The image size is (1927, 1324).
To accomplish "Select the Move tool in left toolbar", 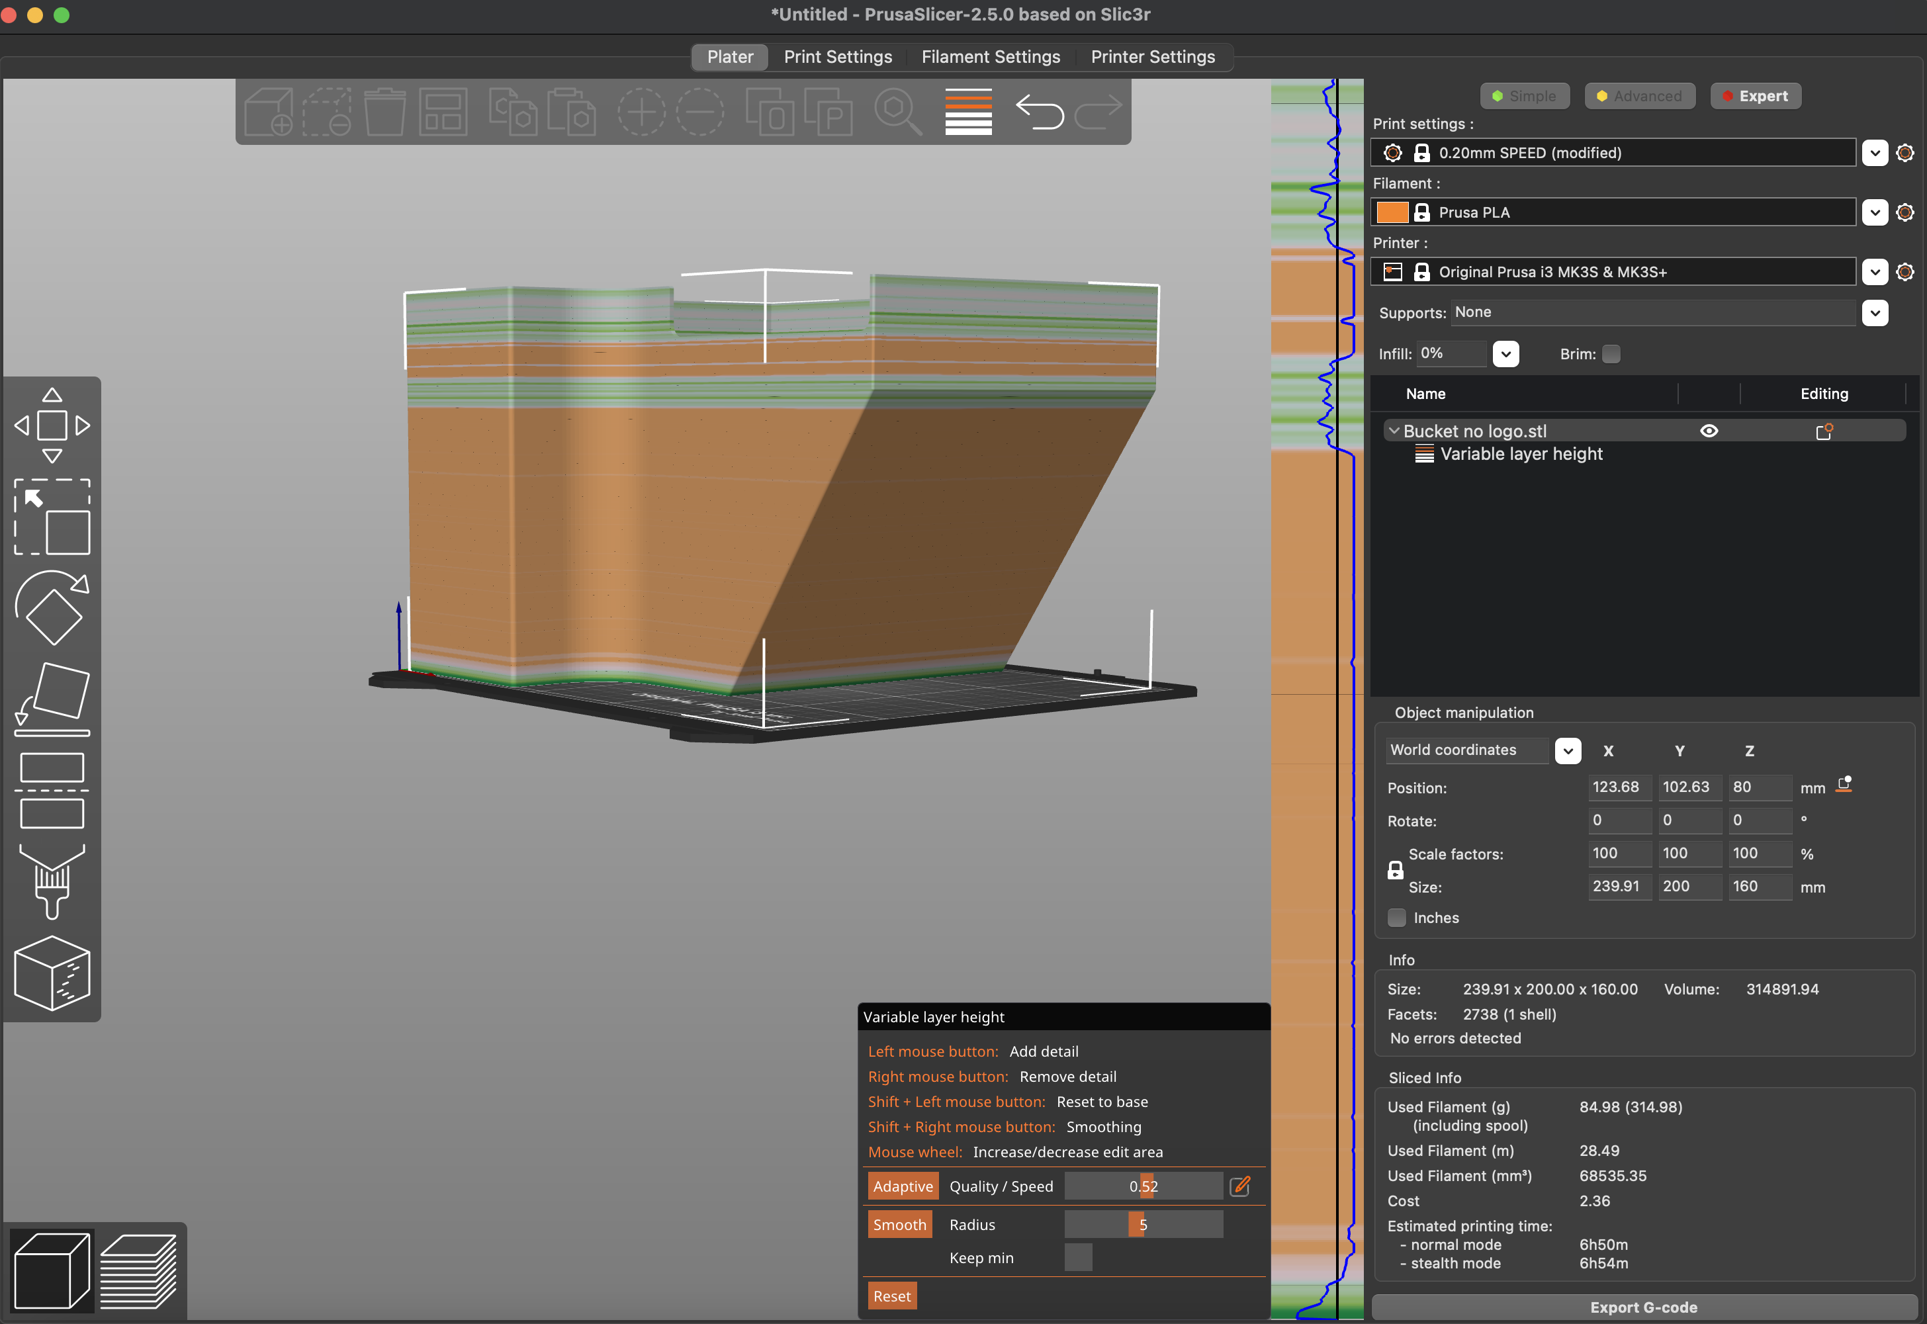I will click(52, 425).
